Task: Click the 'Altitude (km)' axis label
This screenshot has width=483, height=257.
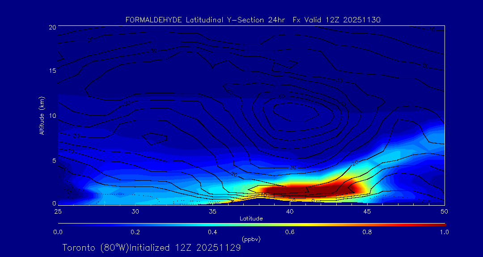Action: (x=42, y=116)
